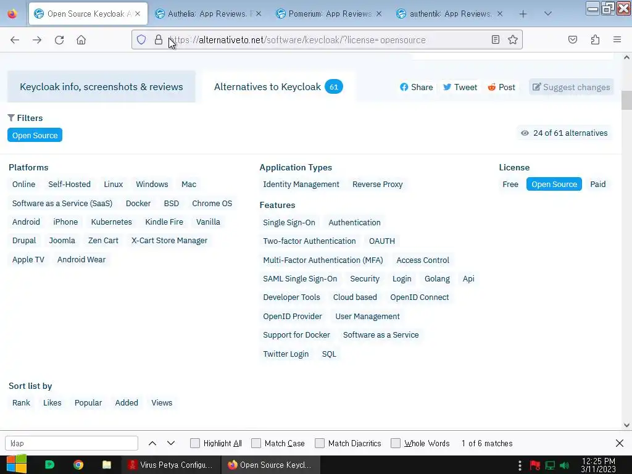Select SAML Single Sign-On feature
Screen dimensions: 632x474
300,278
